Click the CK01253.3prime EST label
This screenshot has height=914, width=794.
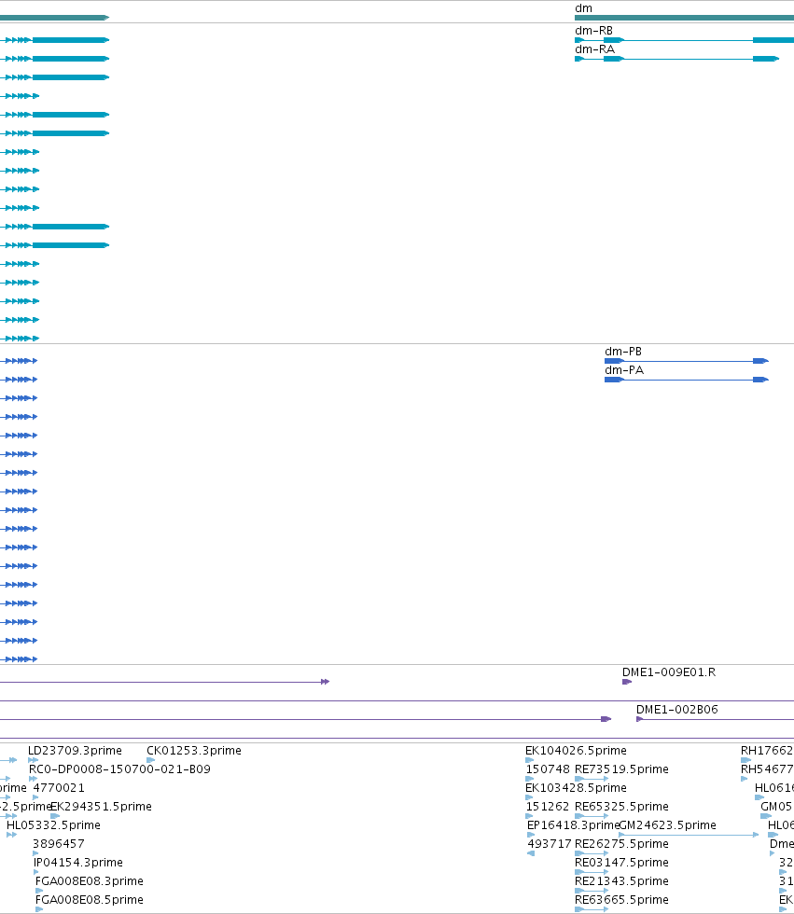[x=194, y=750]
